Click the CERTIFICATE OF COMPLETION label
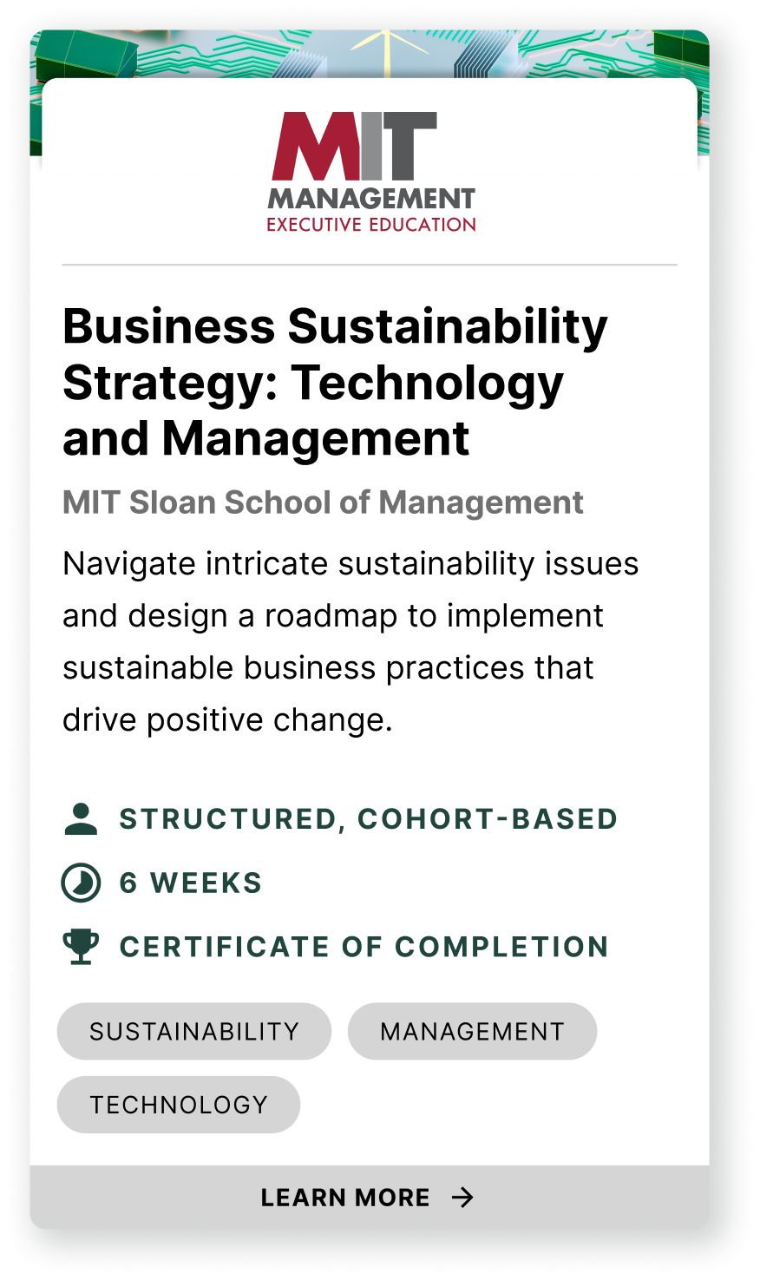This screenshot has height=1280, width=760. [x=364, y=947]
